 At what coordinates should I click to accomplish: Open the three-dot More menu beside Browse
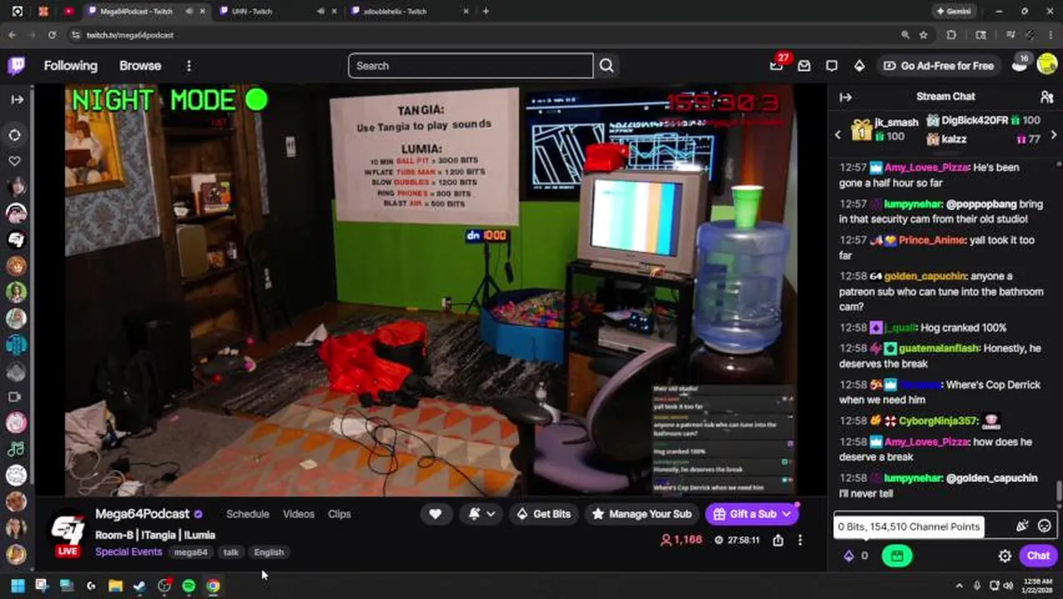[189, 66]
